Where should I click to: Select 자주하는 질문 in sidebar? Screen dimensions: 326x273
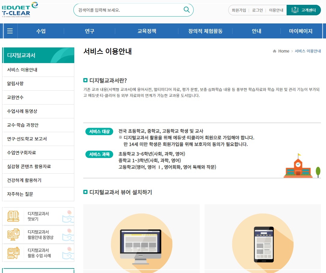click(38, 194)
